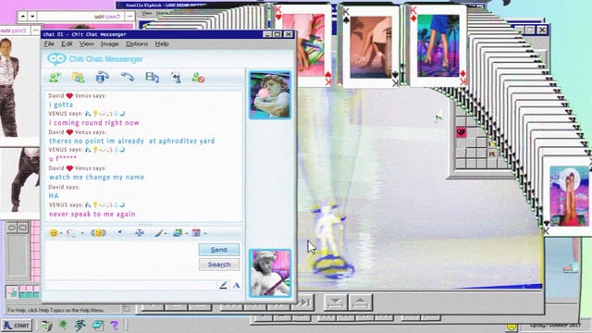The height and width of the screenshot is (333, 592).
Task: Click the paintbrush color scheme icon
Action: [158, 233]
